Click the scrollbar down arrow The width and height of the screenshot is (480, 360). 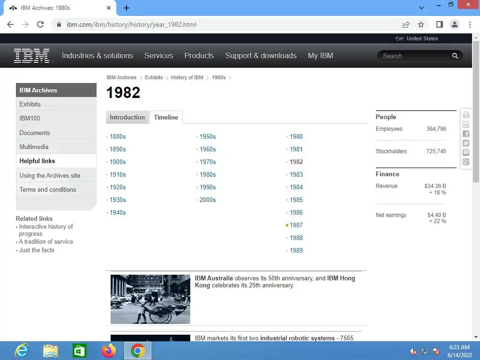[x=476, y=337]
